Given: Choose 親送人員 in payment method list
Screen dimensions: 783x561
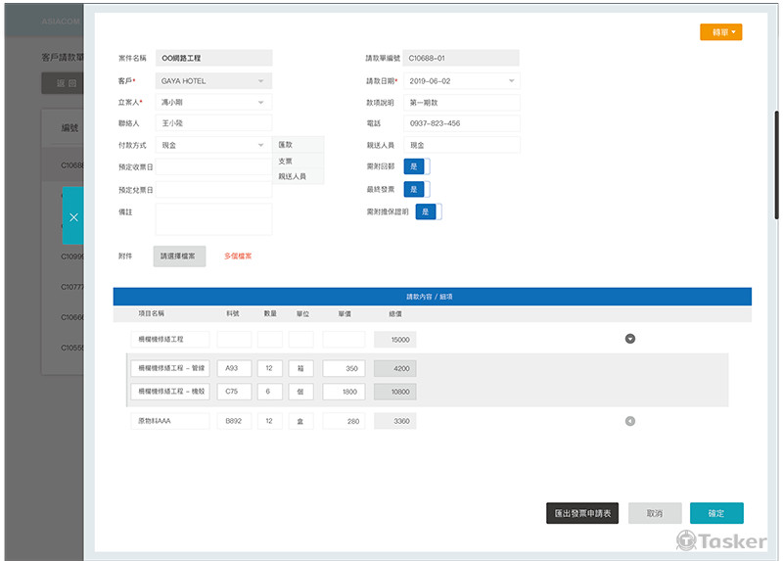Looking at the screenshot, I should [292, 177].
